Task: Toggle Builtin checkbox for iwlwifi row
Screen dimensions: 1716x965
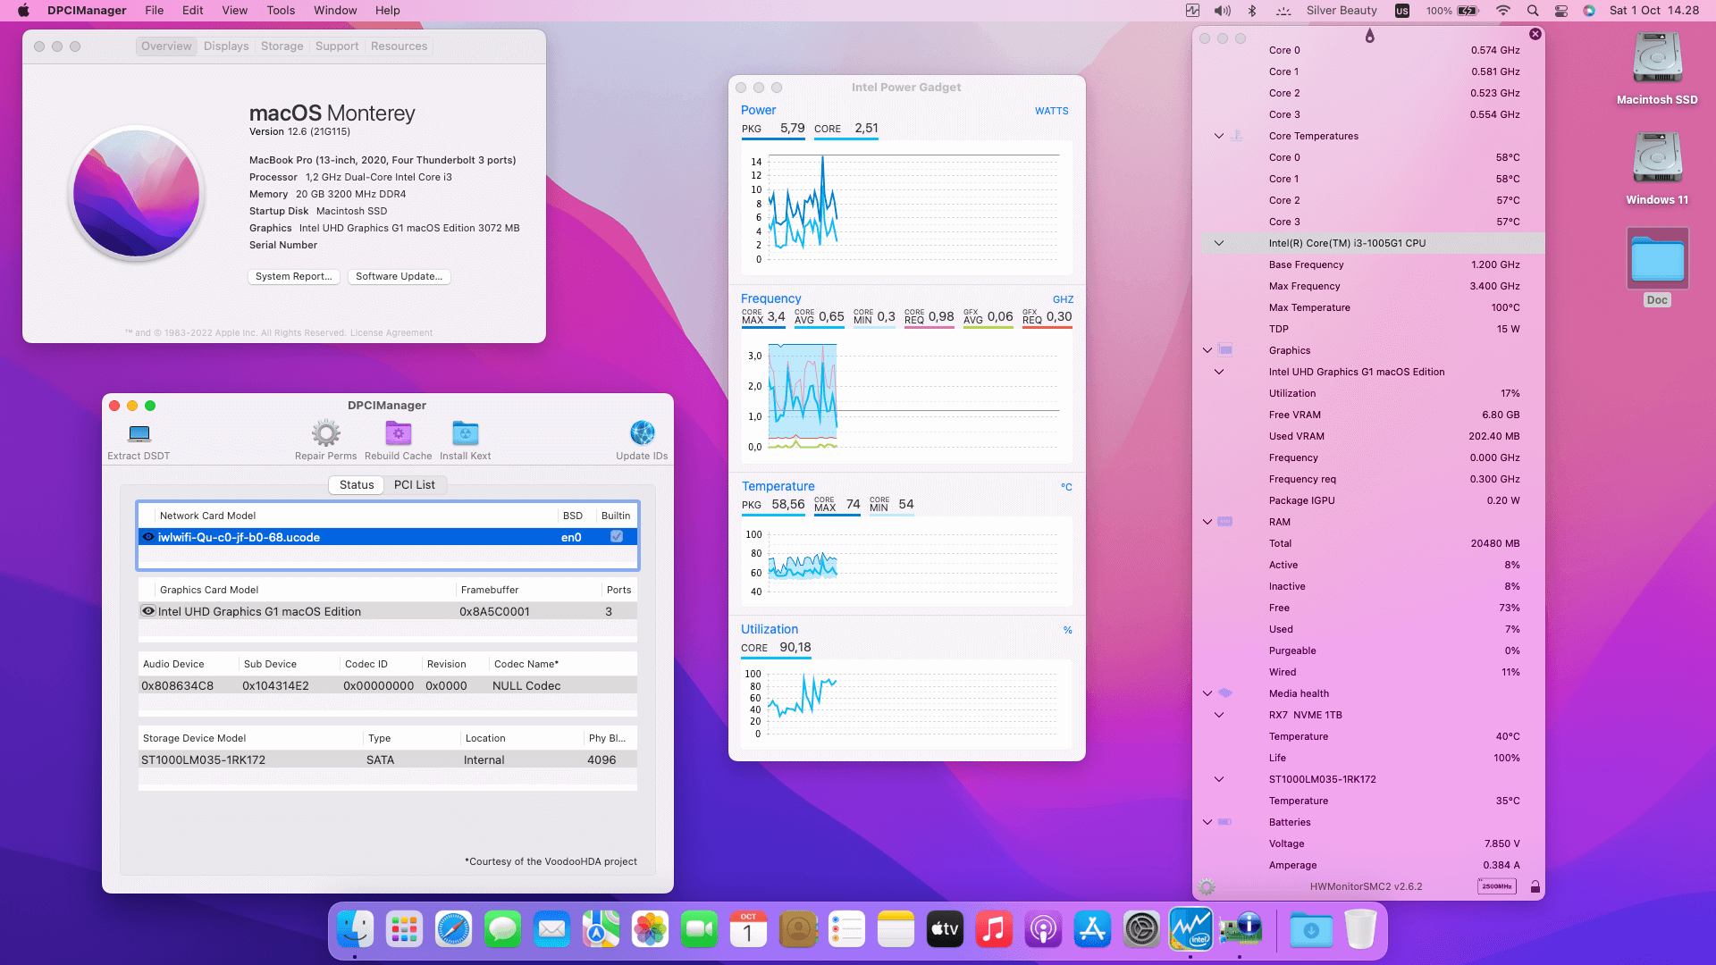Action: pos(617,537)
